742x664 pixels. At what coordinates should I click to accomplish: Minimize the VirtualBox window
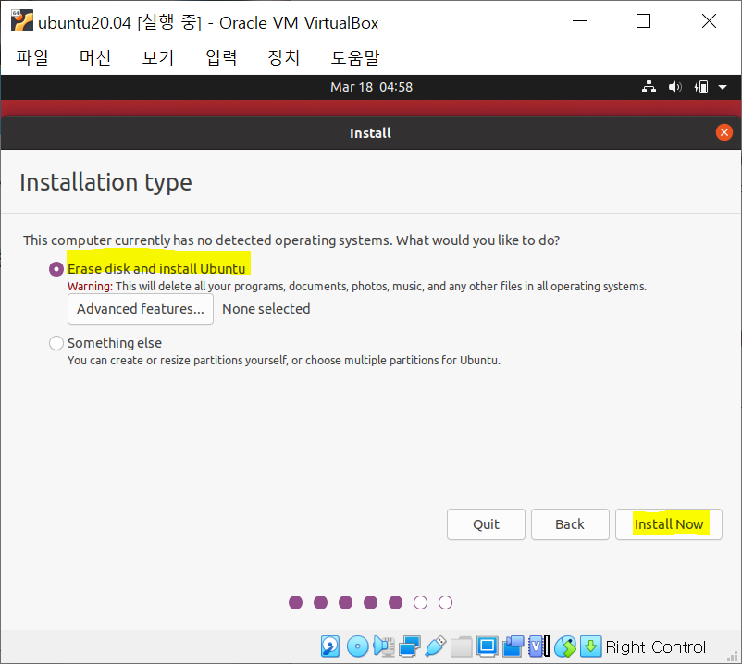tap(579, 21)
